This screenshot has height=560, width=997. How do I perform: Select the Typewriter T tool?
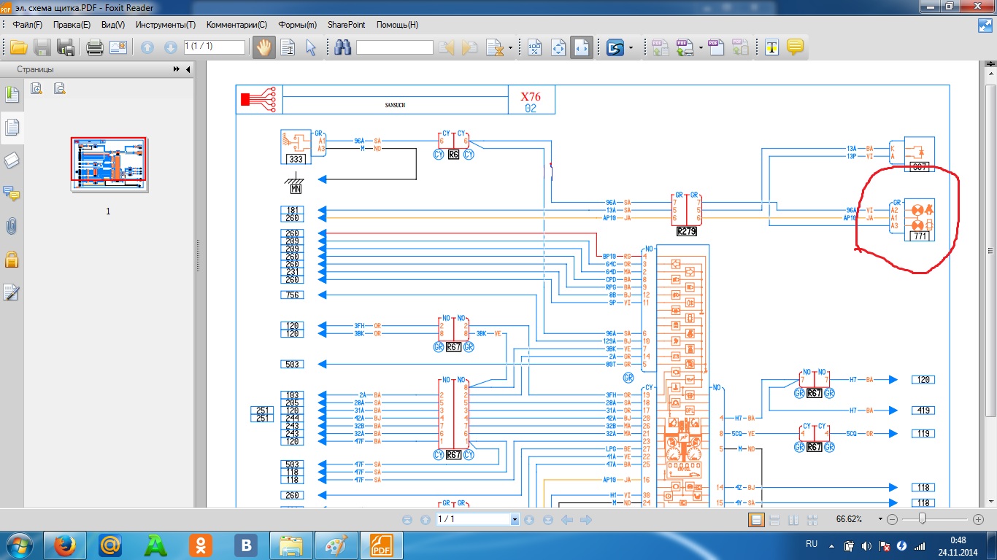coord(772,48)
